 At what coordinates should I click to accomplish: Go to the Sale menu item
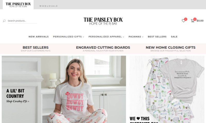click(x=174, y=37)
